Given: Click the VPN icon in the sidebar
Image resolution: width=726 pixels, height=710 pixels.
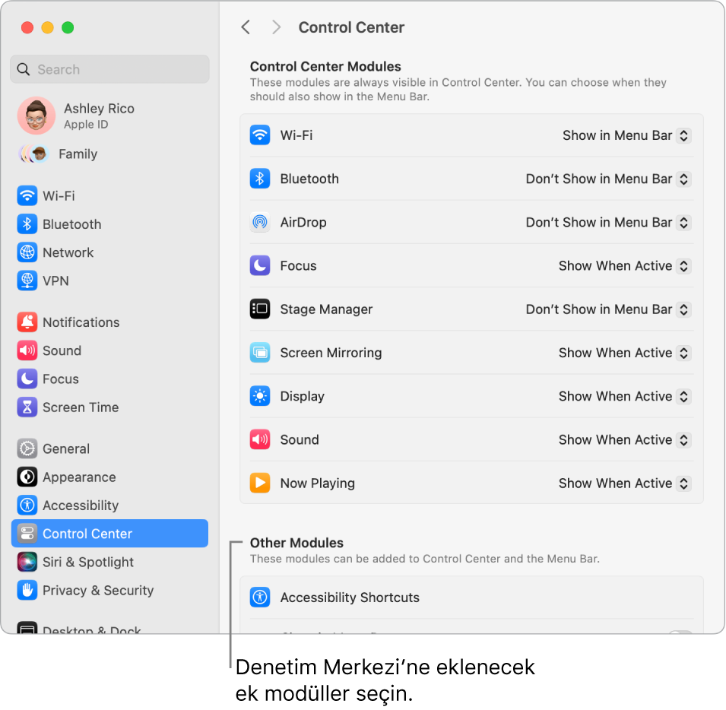Looking at the screenshot, I should pyautogui.click(x=27, y=281).
